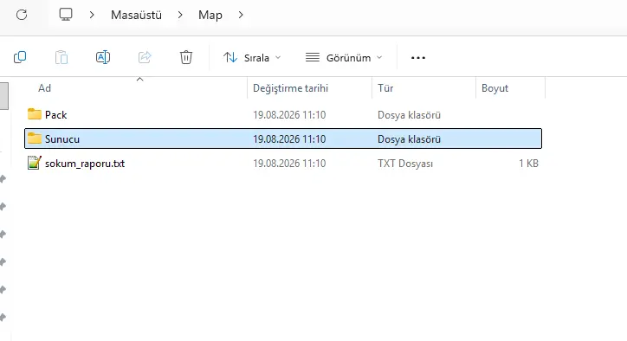Open the Masaüstü breadcrumb
The width and height of the screenshot is (627, 341).
(136, 15)
